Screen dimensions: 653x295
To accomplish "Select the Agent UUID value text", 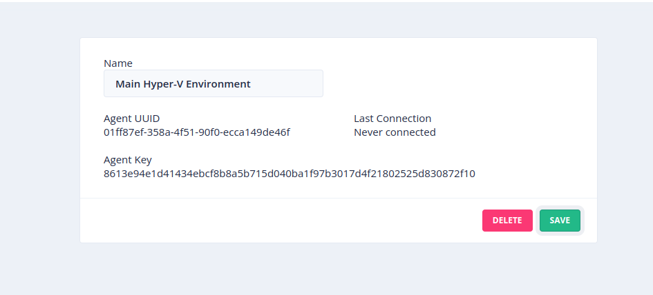I will point(197,132).
